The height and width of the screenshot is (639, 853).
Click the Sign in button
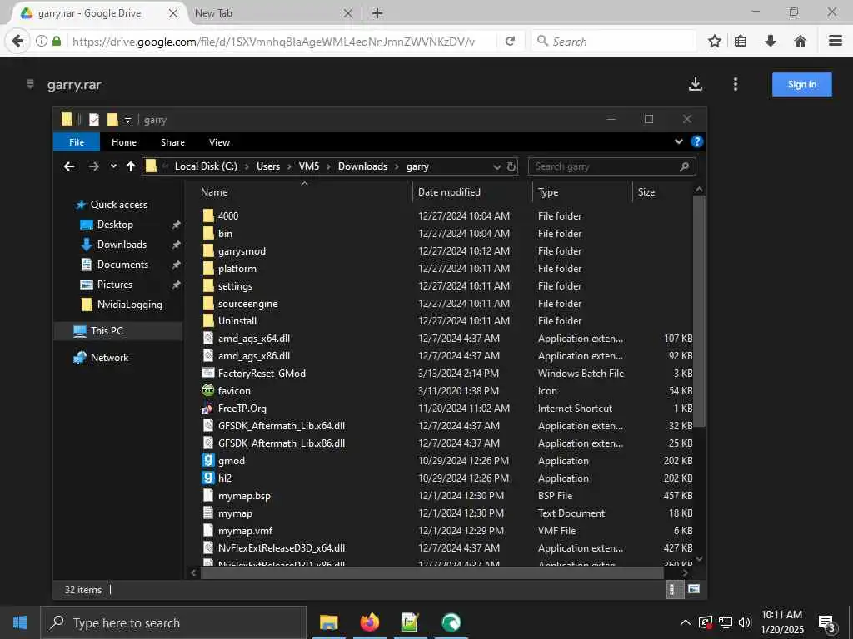click(x=802, y=84)
